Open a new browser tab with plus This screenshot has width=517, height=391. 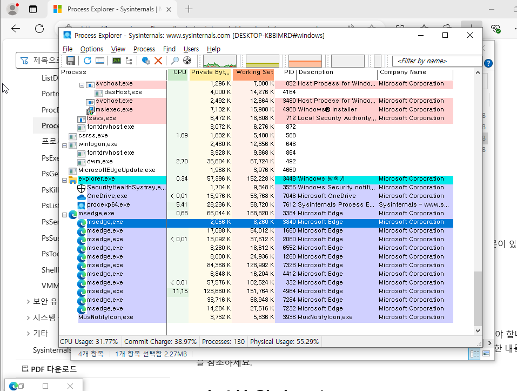189,9
